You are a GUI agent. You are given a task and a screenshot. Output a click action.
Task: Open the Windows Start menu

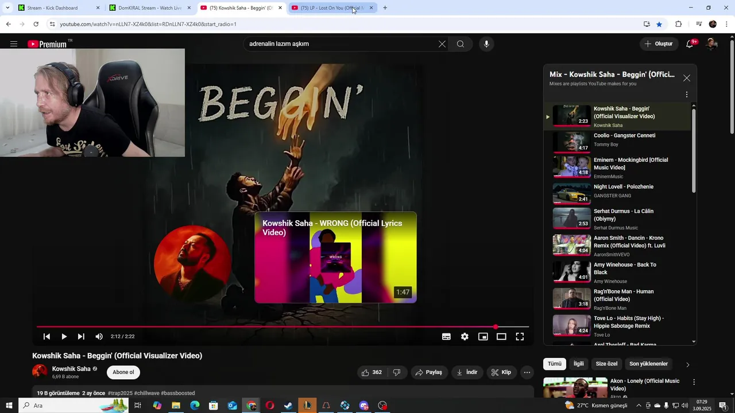(x=9, y=406)
